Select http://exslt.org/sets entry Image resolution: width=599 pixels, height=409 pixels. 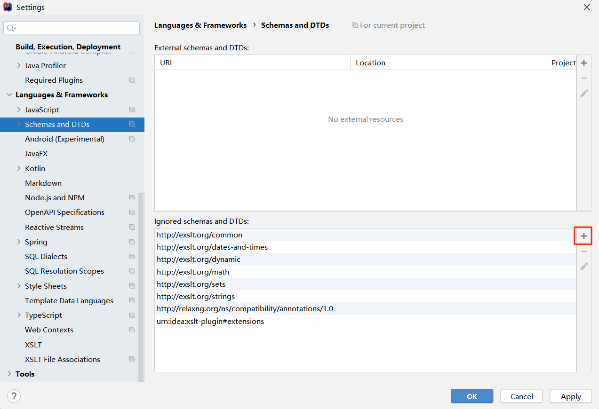[x=365, y=284]
